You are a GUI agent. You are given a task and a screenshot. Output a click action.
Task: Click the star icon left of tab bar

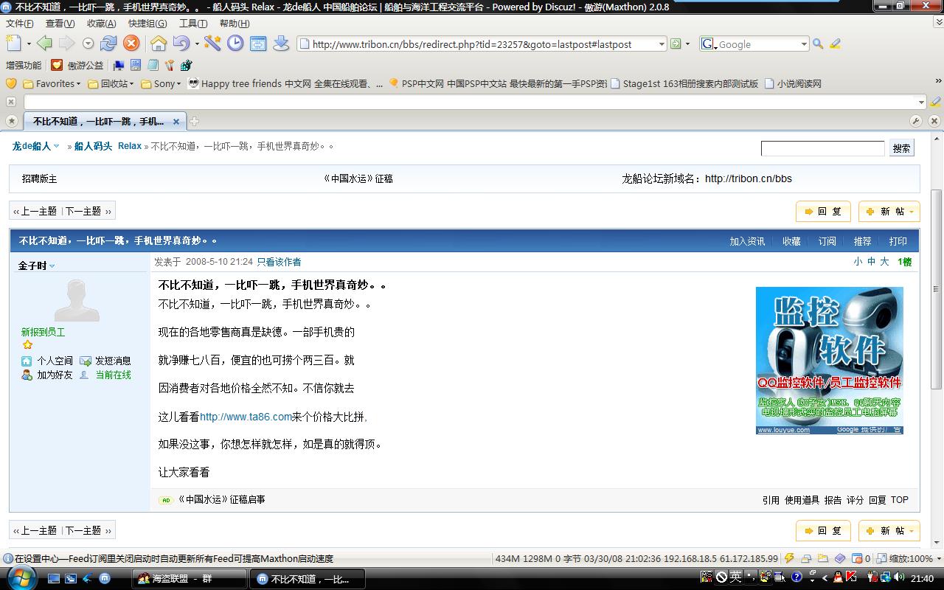tap(12, 121)
